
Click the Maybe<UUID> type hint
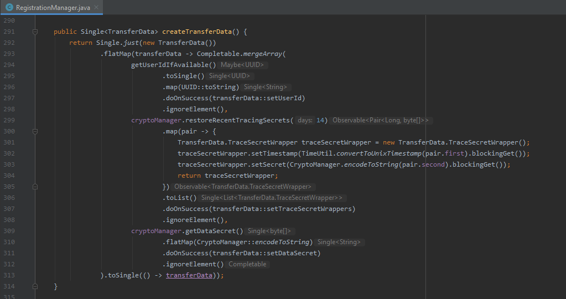(x=242, y=65)
